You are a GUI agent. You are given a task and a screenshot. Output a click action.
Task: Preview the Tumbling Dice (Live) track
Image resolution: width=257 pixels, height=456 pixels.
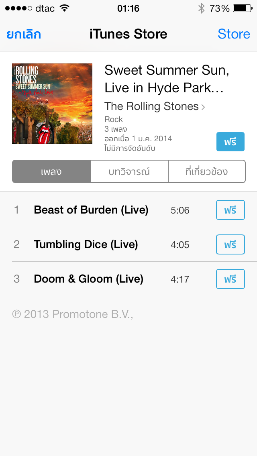(x=86, y=244)
